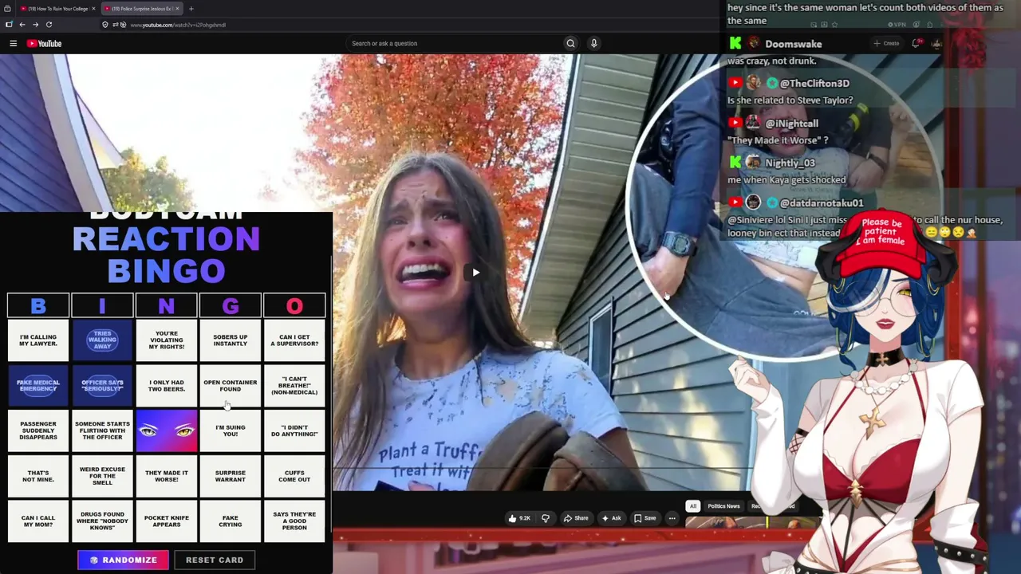Mark 'SOMEONE STARTS FLIRTING WITH THE OFFICER'
Viewport: 1021px width, 574px height.
click(102, 431)
